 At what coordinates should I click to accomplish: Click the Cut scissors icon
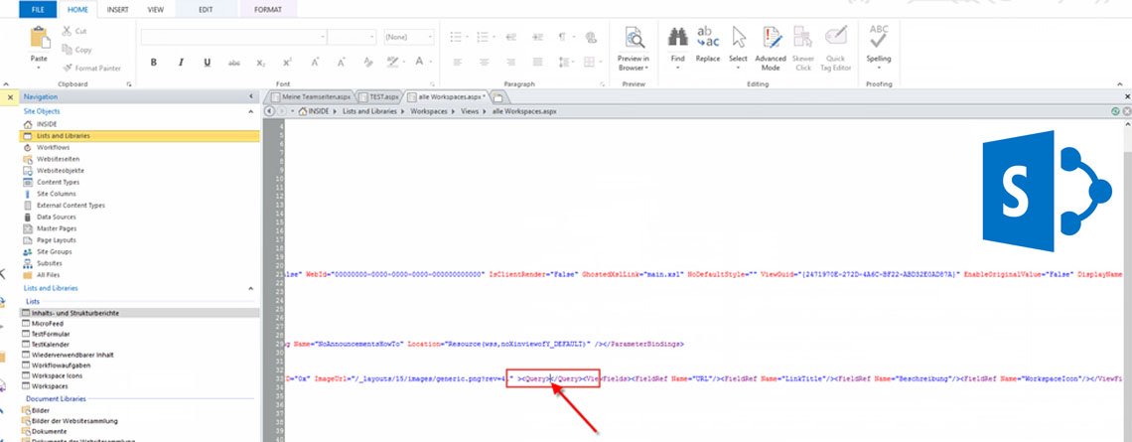67,31
